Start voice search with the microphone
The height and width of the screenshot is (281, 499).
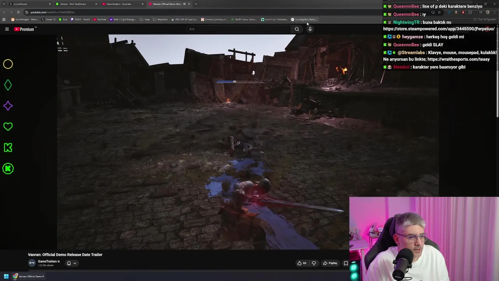pos(310,29)
